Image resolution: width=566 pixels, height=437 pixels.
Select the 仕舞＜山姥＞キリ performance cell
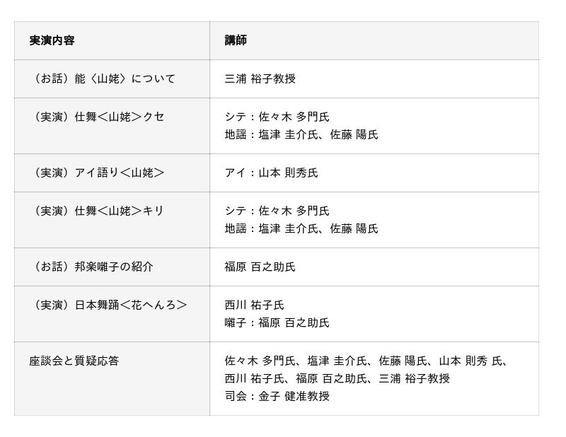coord(97,211)
